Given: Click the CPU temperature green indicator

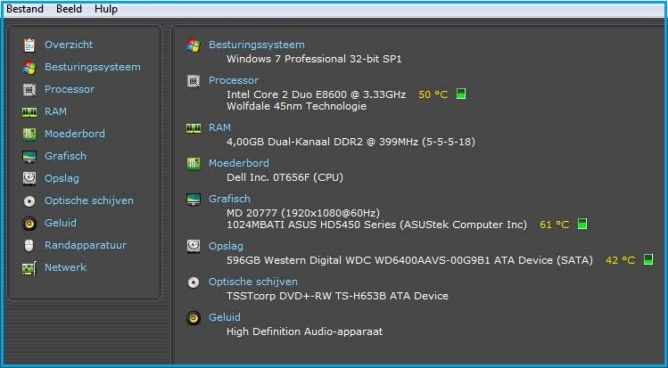Looking at the screenshot, I should 460,94.
